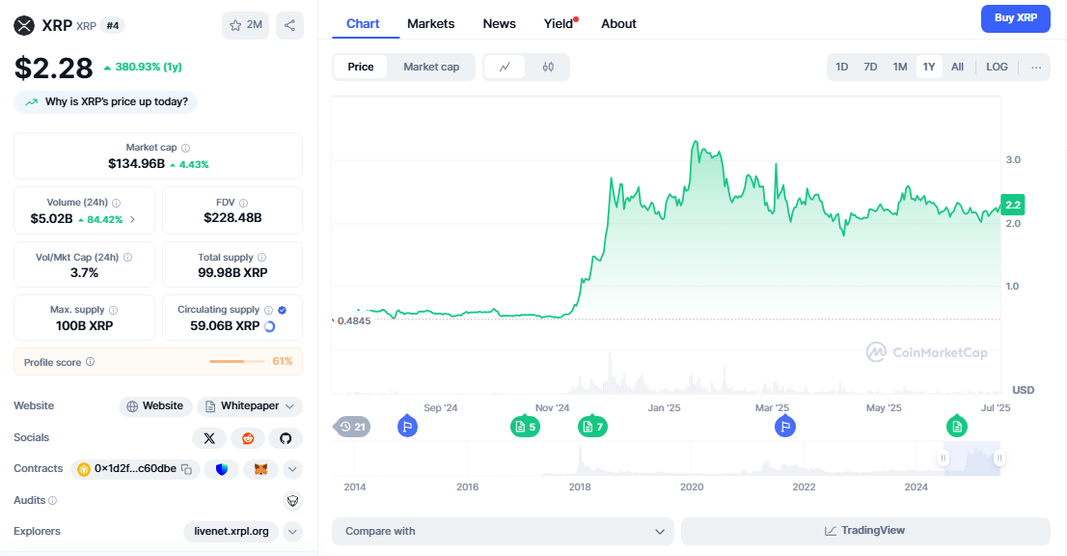Click Why is XRP's price up today
The height and width of the screenshot is (556, 1067).
(105, 102)
